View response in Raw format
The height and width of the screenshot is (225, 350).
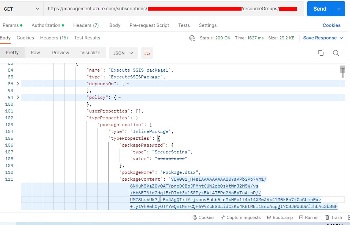35,53
